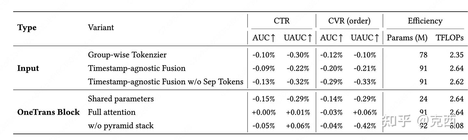Select the -0.42% CVR UAUC cell

[365, 126]
